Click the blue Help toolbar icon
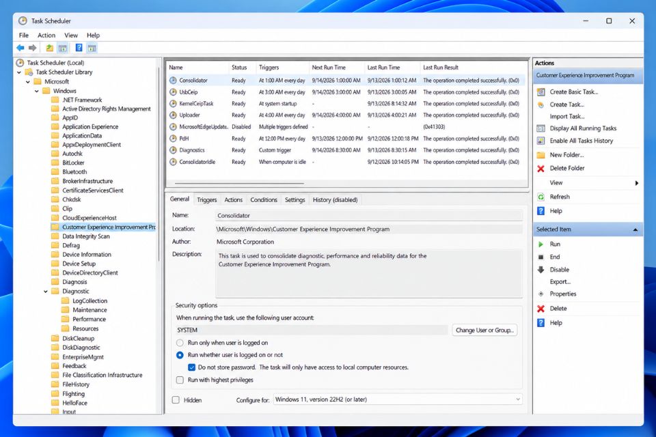This screenshot has height=437, width=656. (79, 48)
